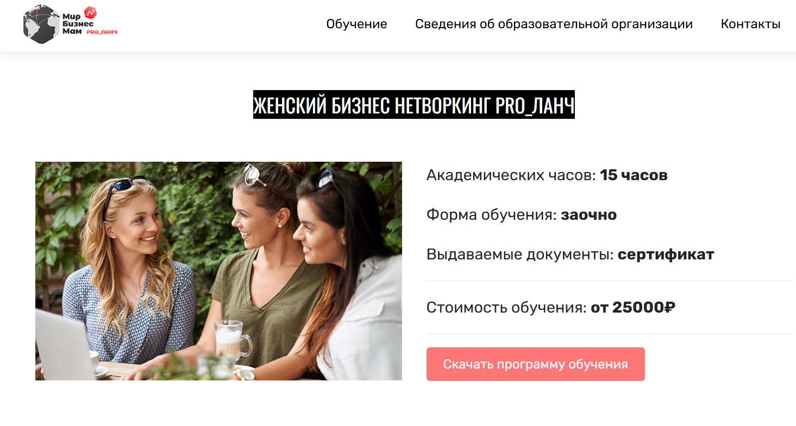Open the Обучение menu item
796x426 pixels.
356,24
